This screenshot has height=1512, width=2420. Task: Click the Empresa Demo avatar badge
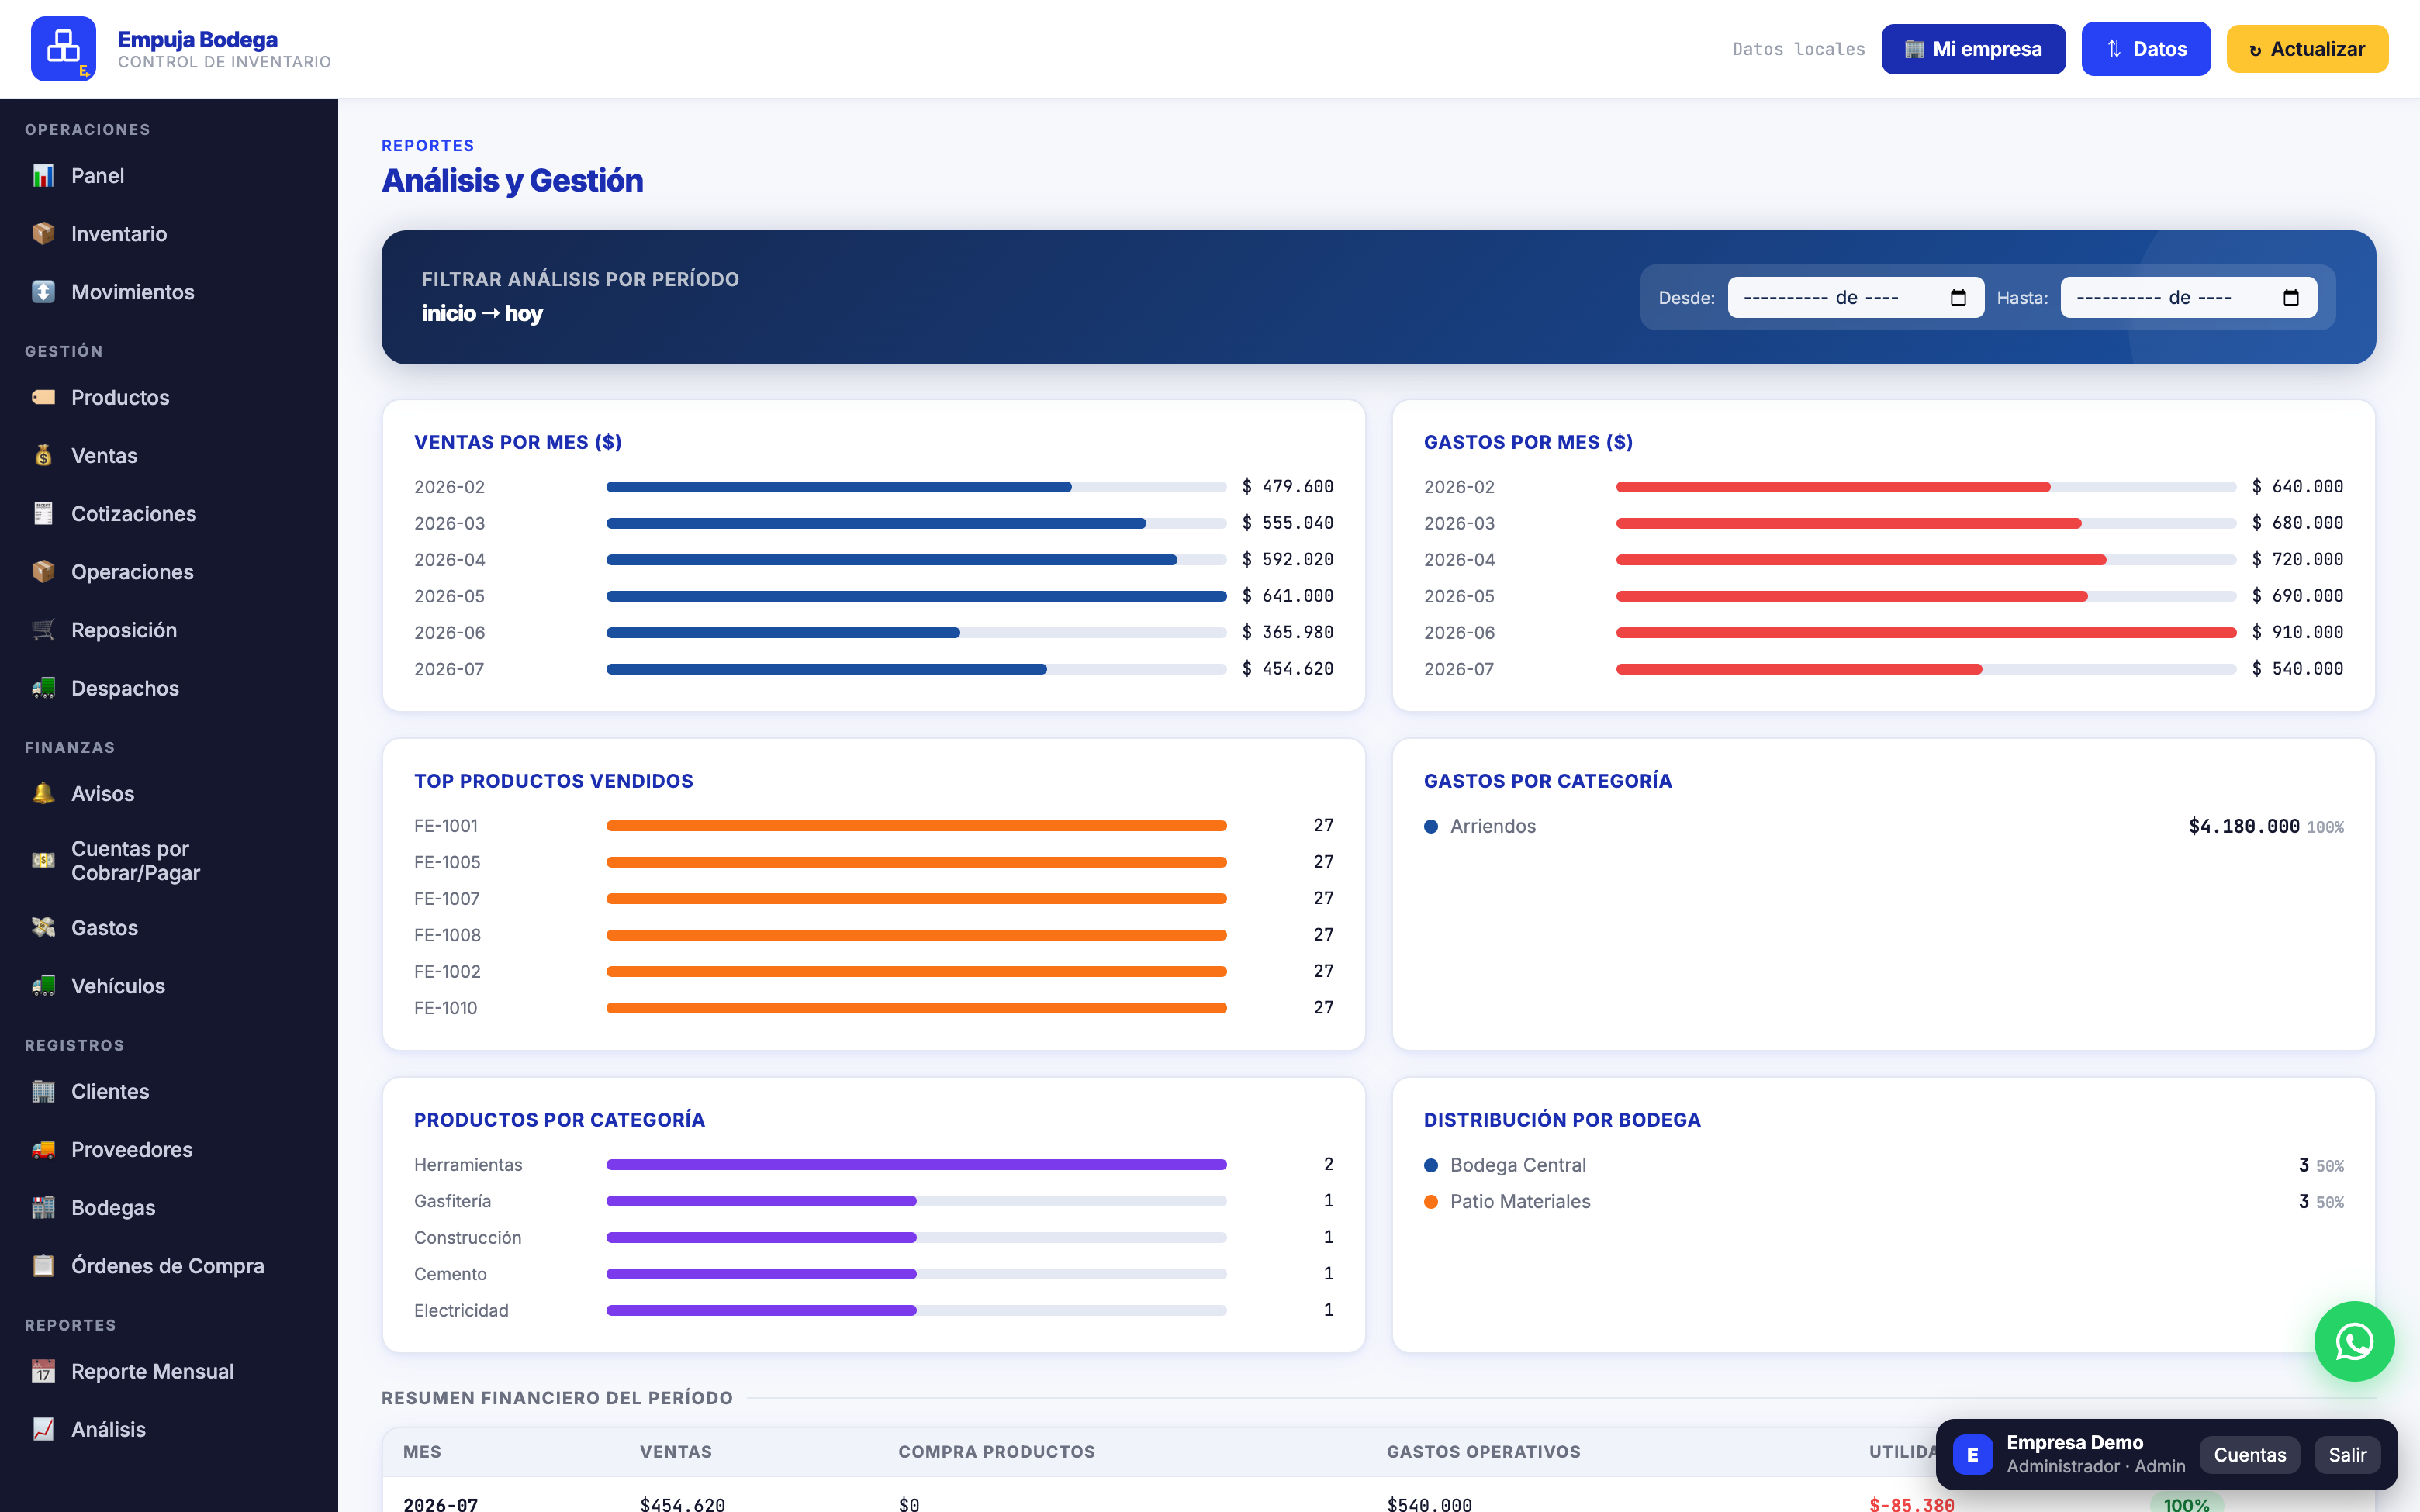click(1972, 1455)
